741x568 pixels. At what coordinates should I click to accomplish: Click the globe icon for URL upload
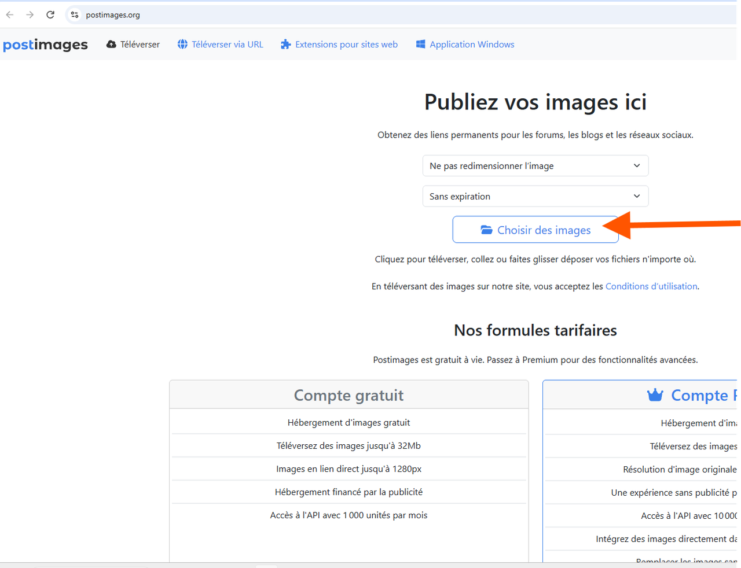[182, 45]
